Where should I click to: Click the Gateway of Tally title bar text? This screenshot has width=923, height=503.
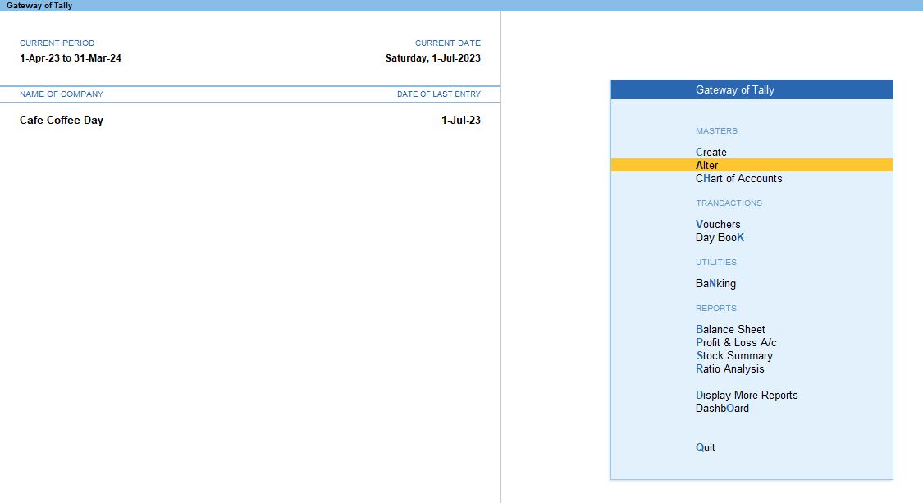click(x=39, y=5)
